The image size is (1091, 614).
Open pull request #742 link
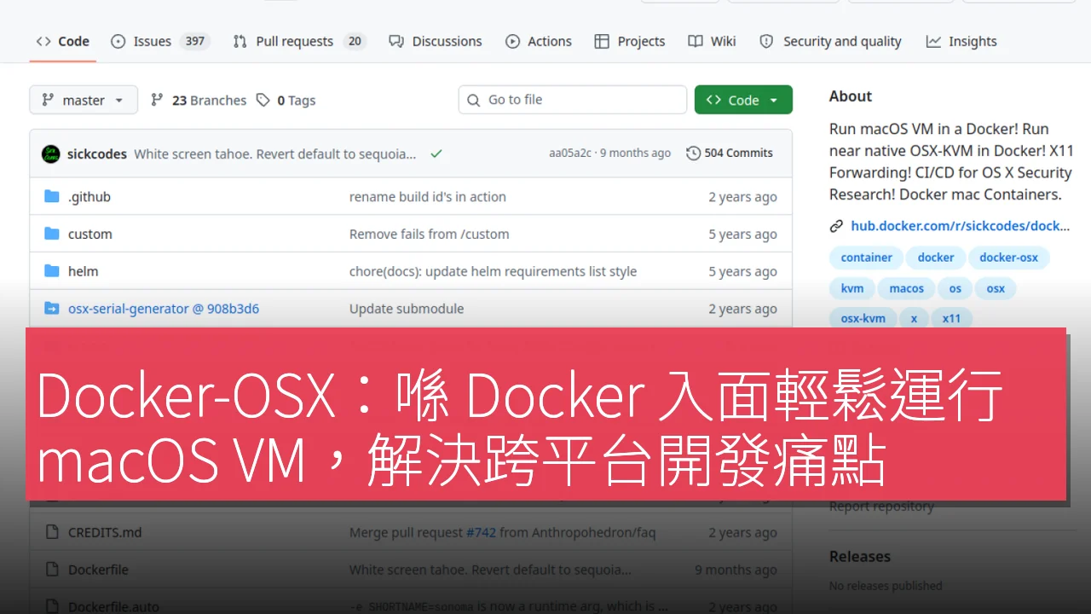(481, 532)
